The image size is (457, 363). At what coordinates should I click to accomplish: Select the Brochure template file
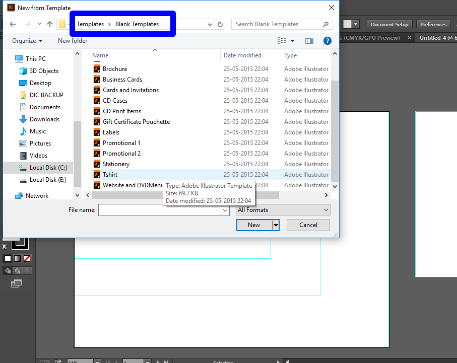(x=211, y=69)
